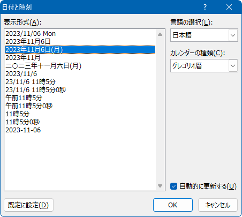Select format 2023/11/06 Mon
The height and width of the screenshot is (217, 242).
(x=80, y=34)
